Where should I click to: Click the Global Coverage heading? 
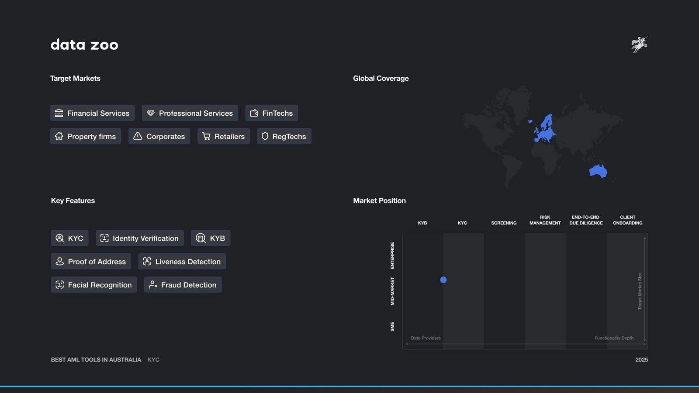tap(381, 78)
